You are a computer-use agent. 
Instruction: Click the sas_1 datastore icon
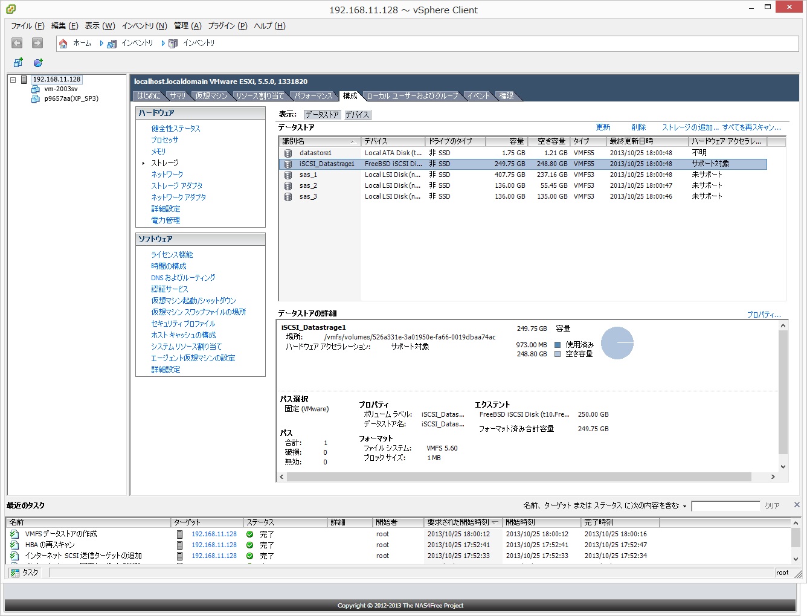pos(288,175)
